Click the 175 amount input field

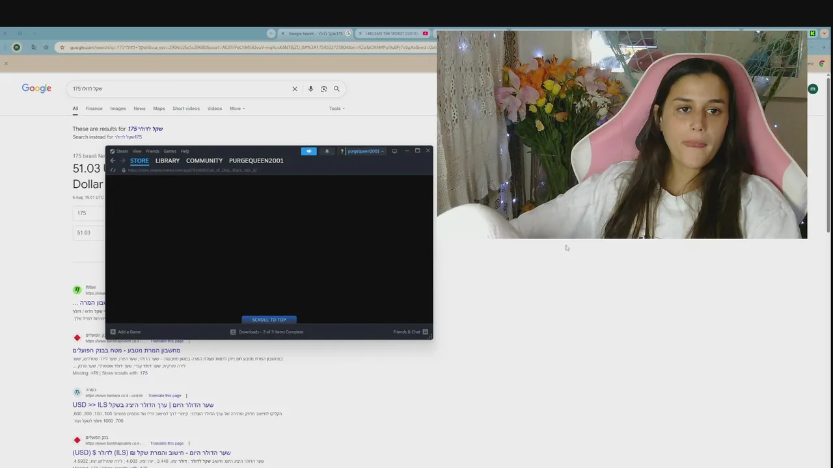89,213
